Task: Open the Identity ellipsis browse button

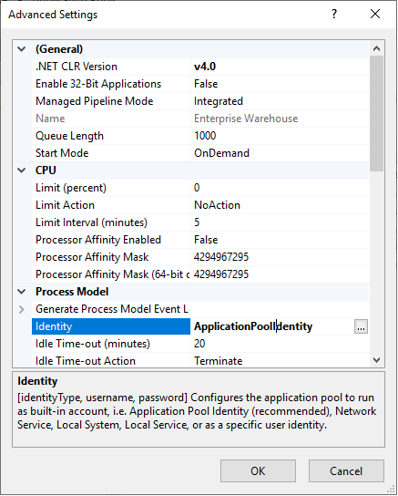Action: 361,326
